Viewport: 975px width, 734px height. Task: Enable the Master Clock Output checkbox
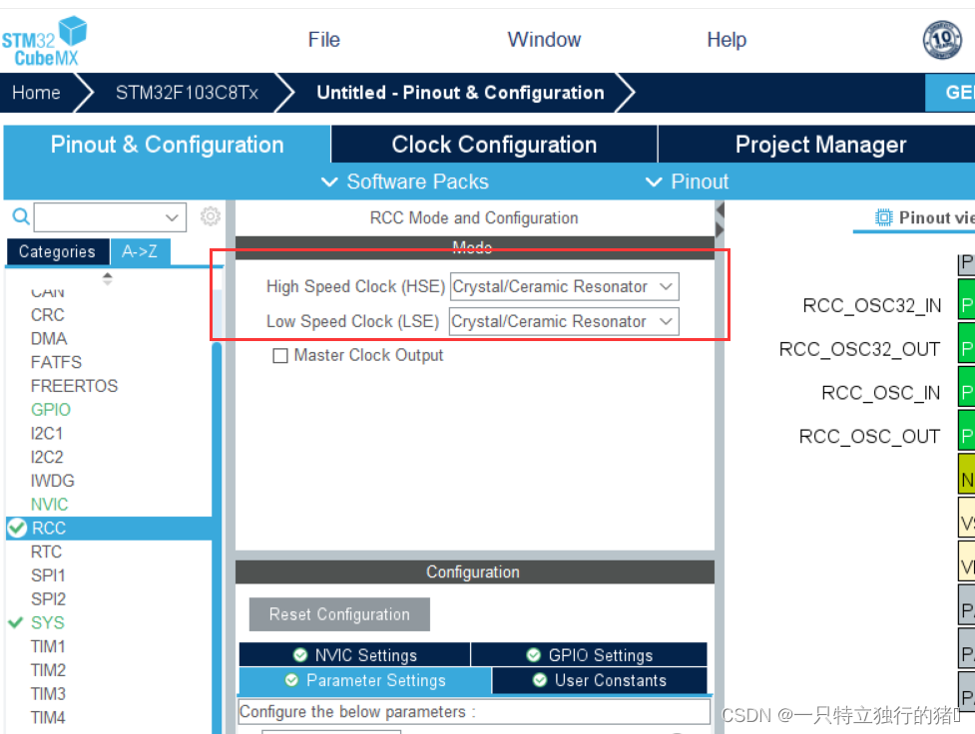(x=280, y=355)
